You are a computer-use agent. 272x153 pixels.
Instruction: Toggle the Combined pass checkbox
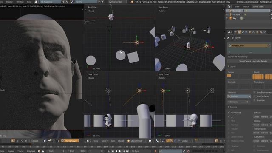[229, 113]
